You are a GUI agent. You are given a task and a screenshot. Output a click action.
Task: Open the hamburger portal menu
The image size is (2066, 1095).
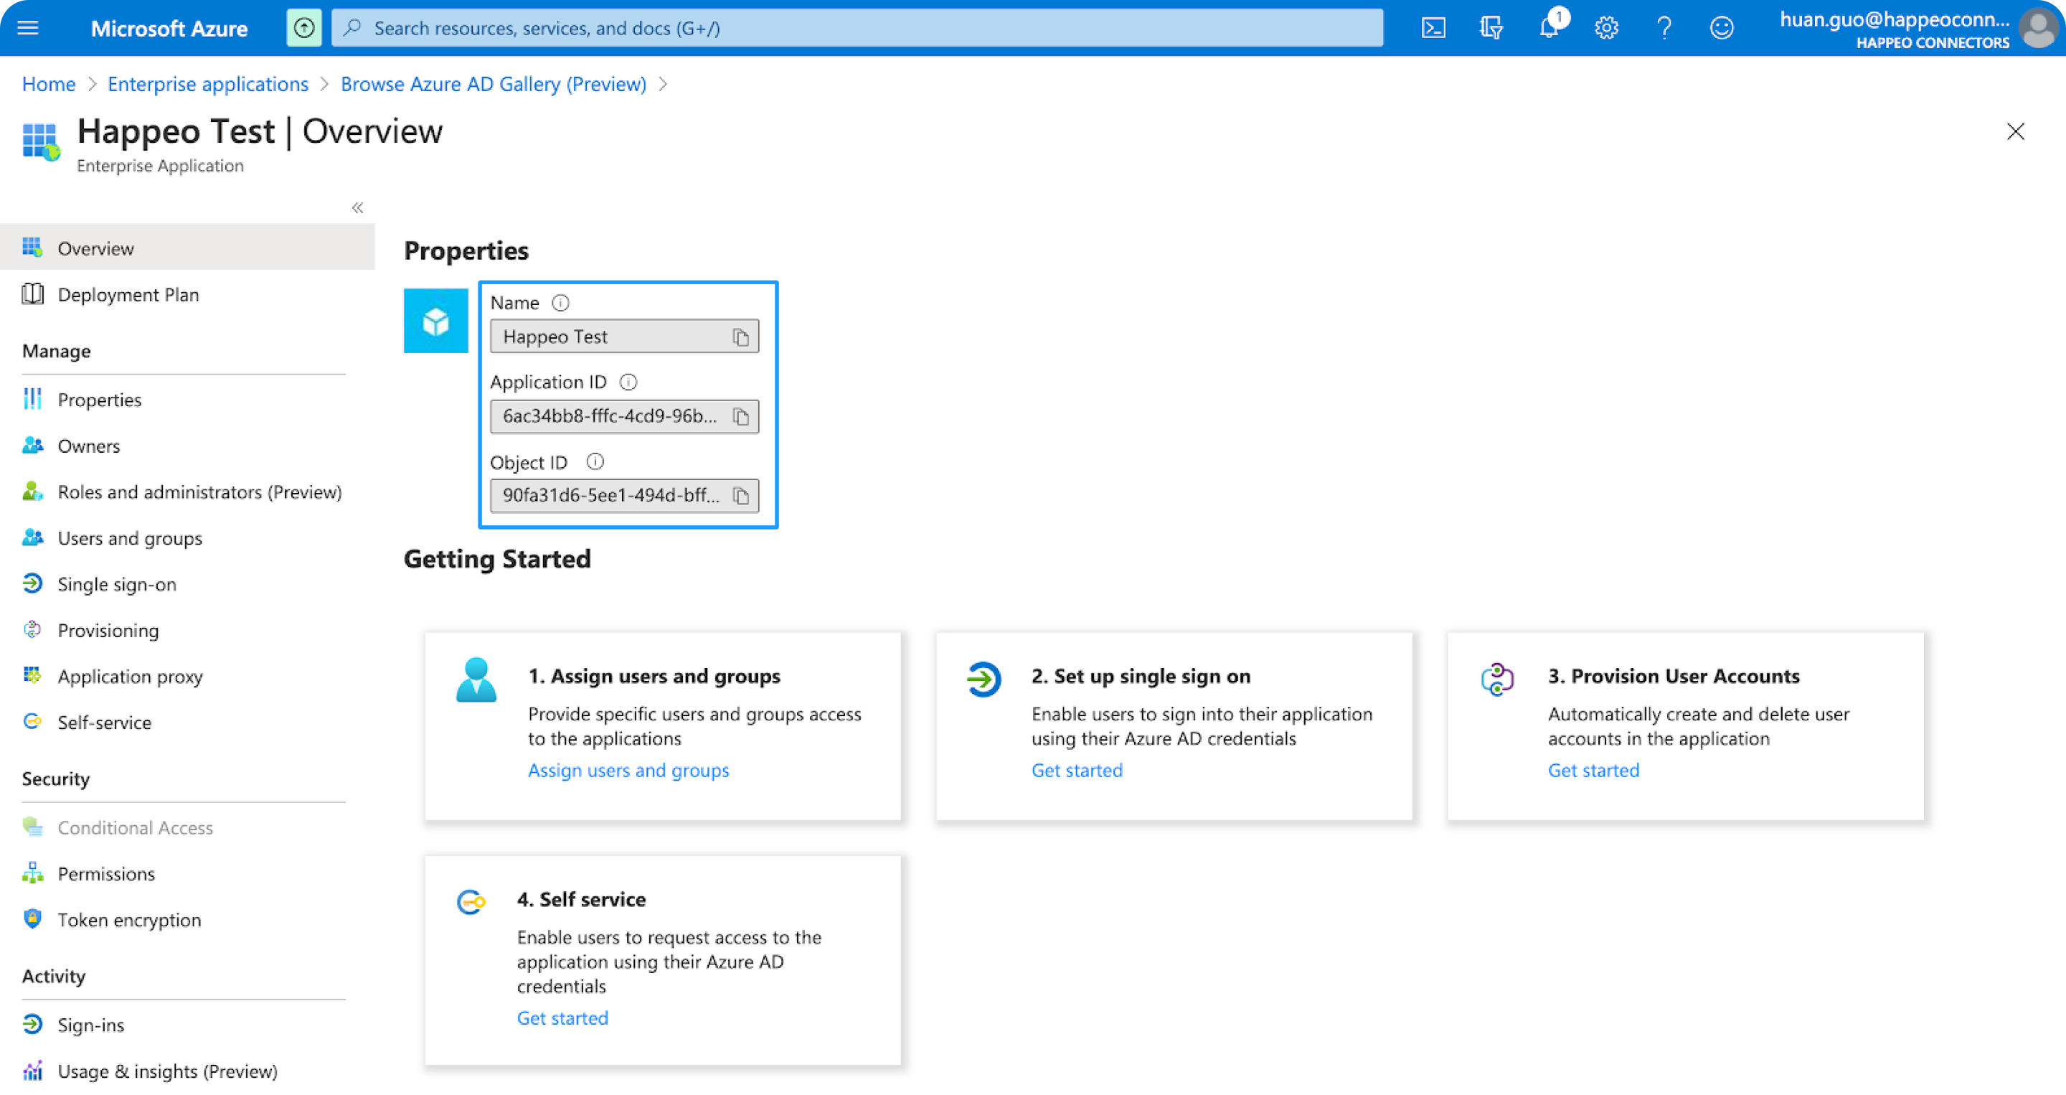pos(28,28)
